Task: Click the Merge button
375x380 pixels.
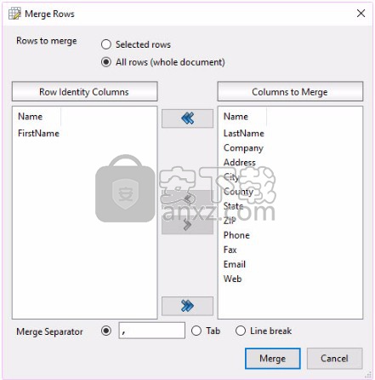Action: pyautogui.click(x=273, y=359)
